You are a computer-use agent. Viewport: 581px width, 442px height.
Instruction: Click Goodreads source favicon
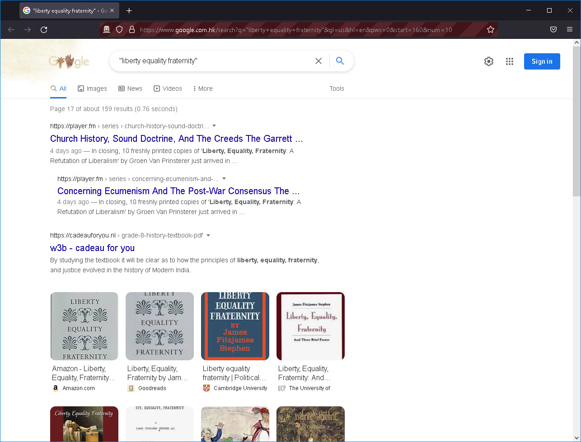point(131,388)
